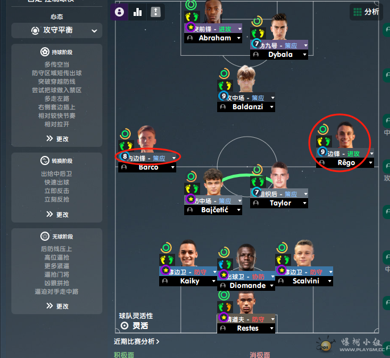Click 更改 under 无球阶段
This screenshot has height=358, width=390.
[x=57, y=306]
